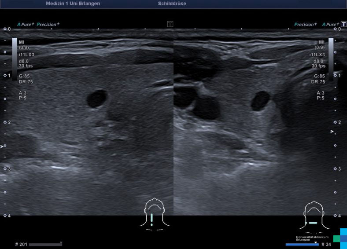Image resolution: width=347 pixels, height=249 pixels.
Task: Click the left focus position arrowhead
Action: [x=3, y=146]
